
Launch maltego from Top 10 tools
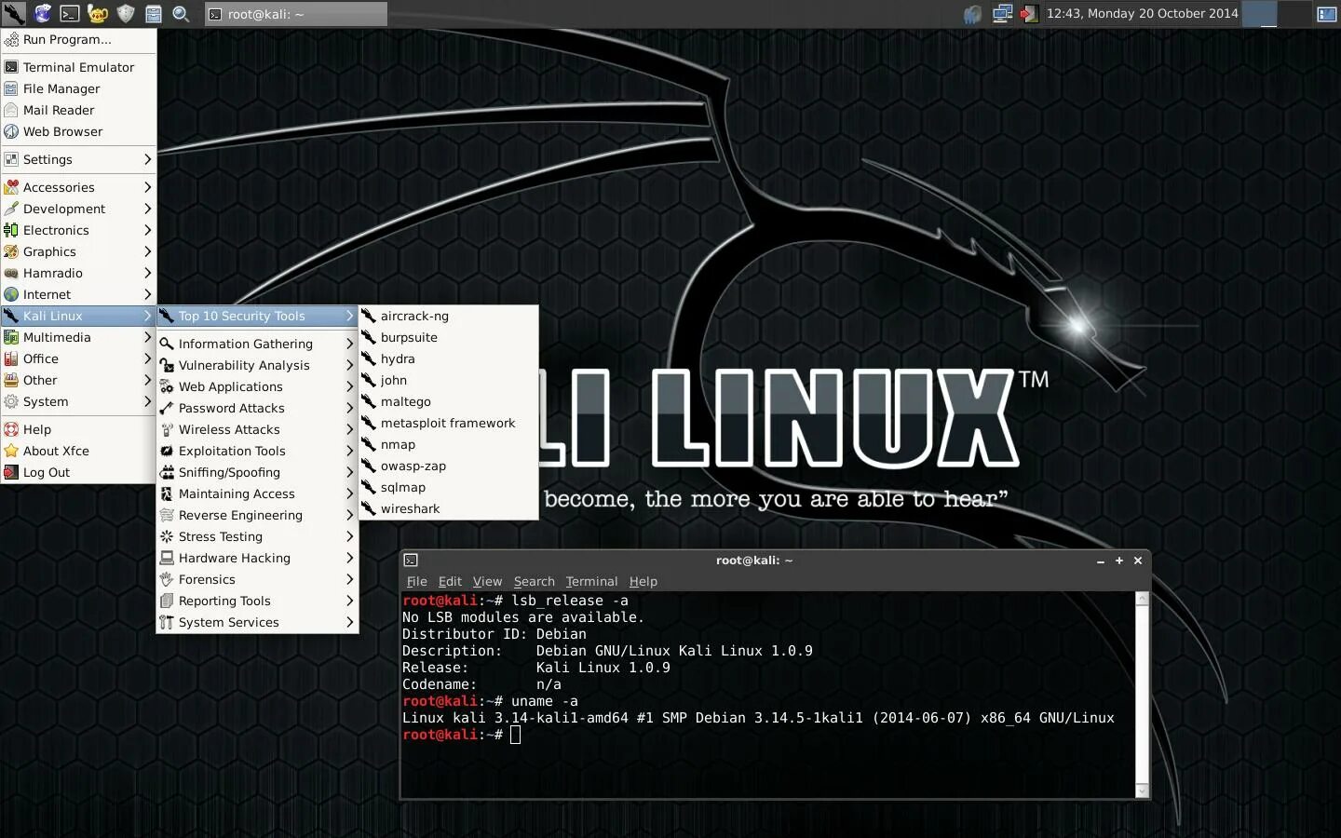[x=448, y=401]
